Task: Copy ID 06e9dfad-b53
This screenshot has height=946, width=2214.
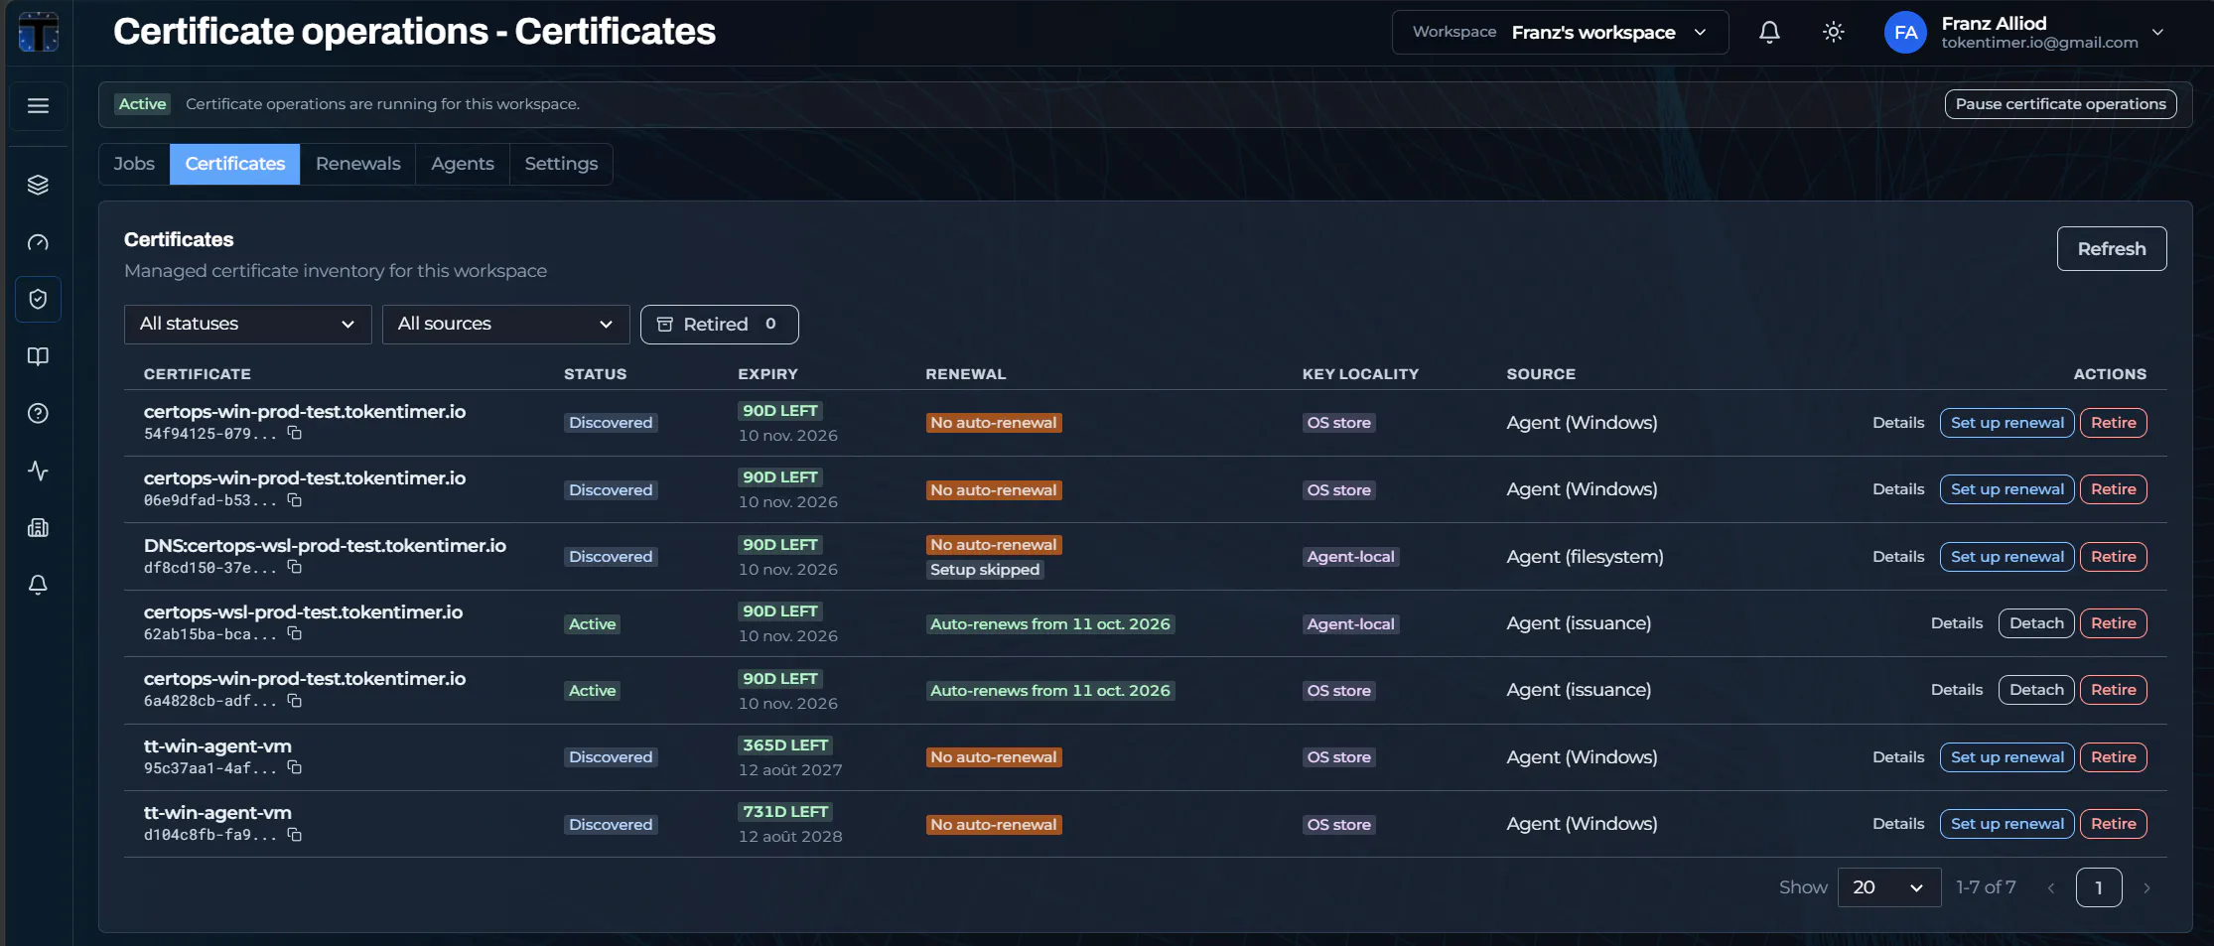Action: tap(295, 499)
